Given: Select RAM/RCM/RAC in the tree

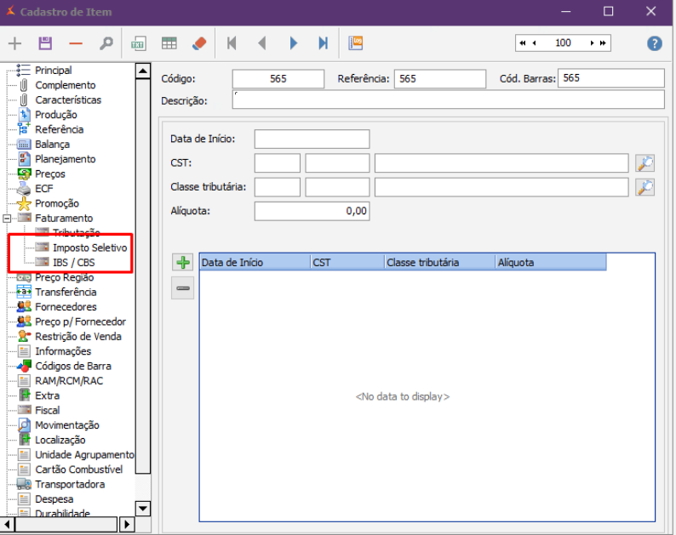Looking at the screenshot, I should pyautogui.click(x=69, y=381).
